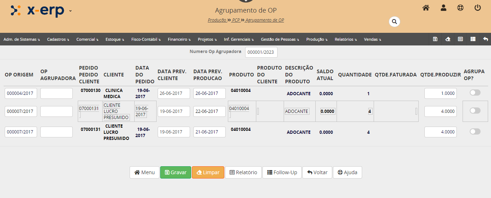
Task: Click the life-ring support icon in header
Action: point(460,8)
